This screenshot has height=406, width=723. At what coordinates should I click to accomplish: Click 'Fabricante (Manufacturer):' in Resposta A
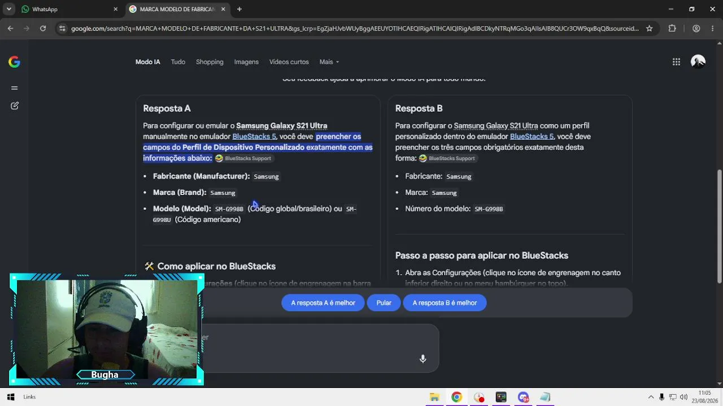click(x=202, y=176)
